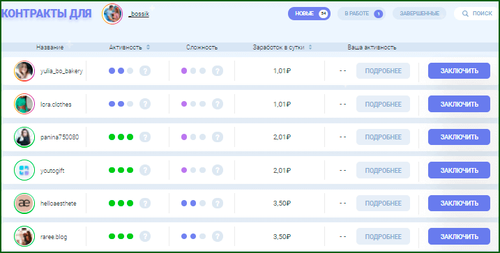Click Заключить for helloaesthete
The height and width of the screenshot is (253, 500).
pos(459,204)
